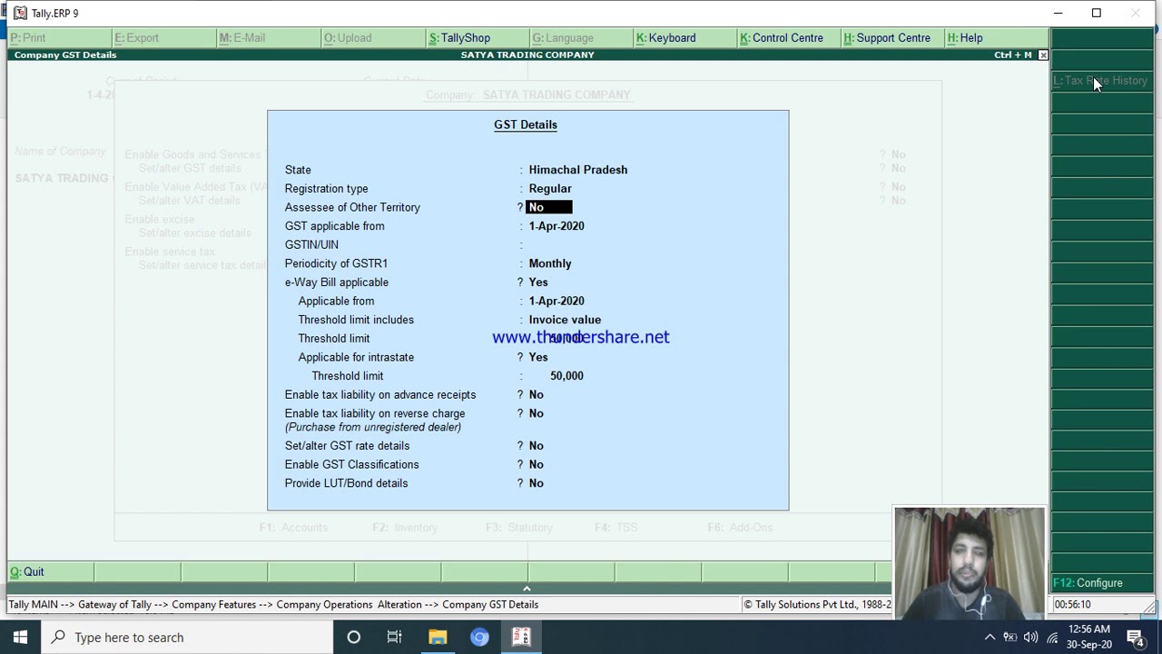The width and height of the screenshot is (1162, 654).
Task: Click the Quit button
Action: coord(27,572)
